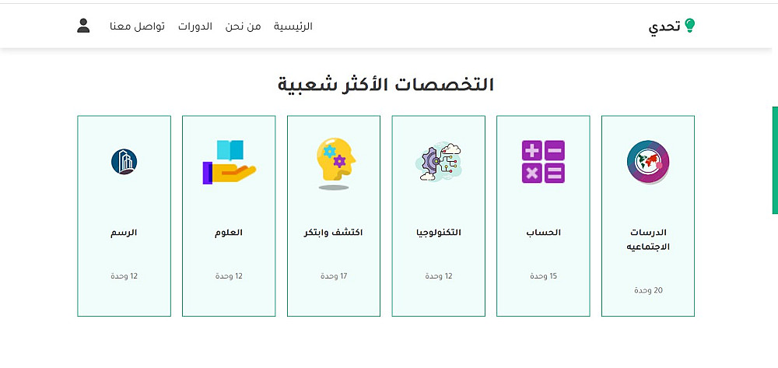778x368 pixels.
Task: Open الدورات in the navigation menu
Action: coord(195,26)
